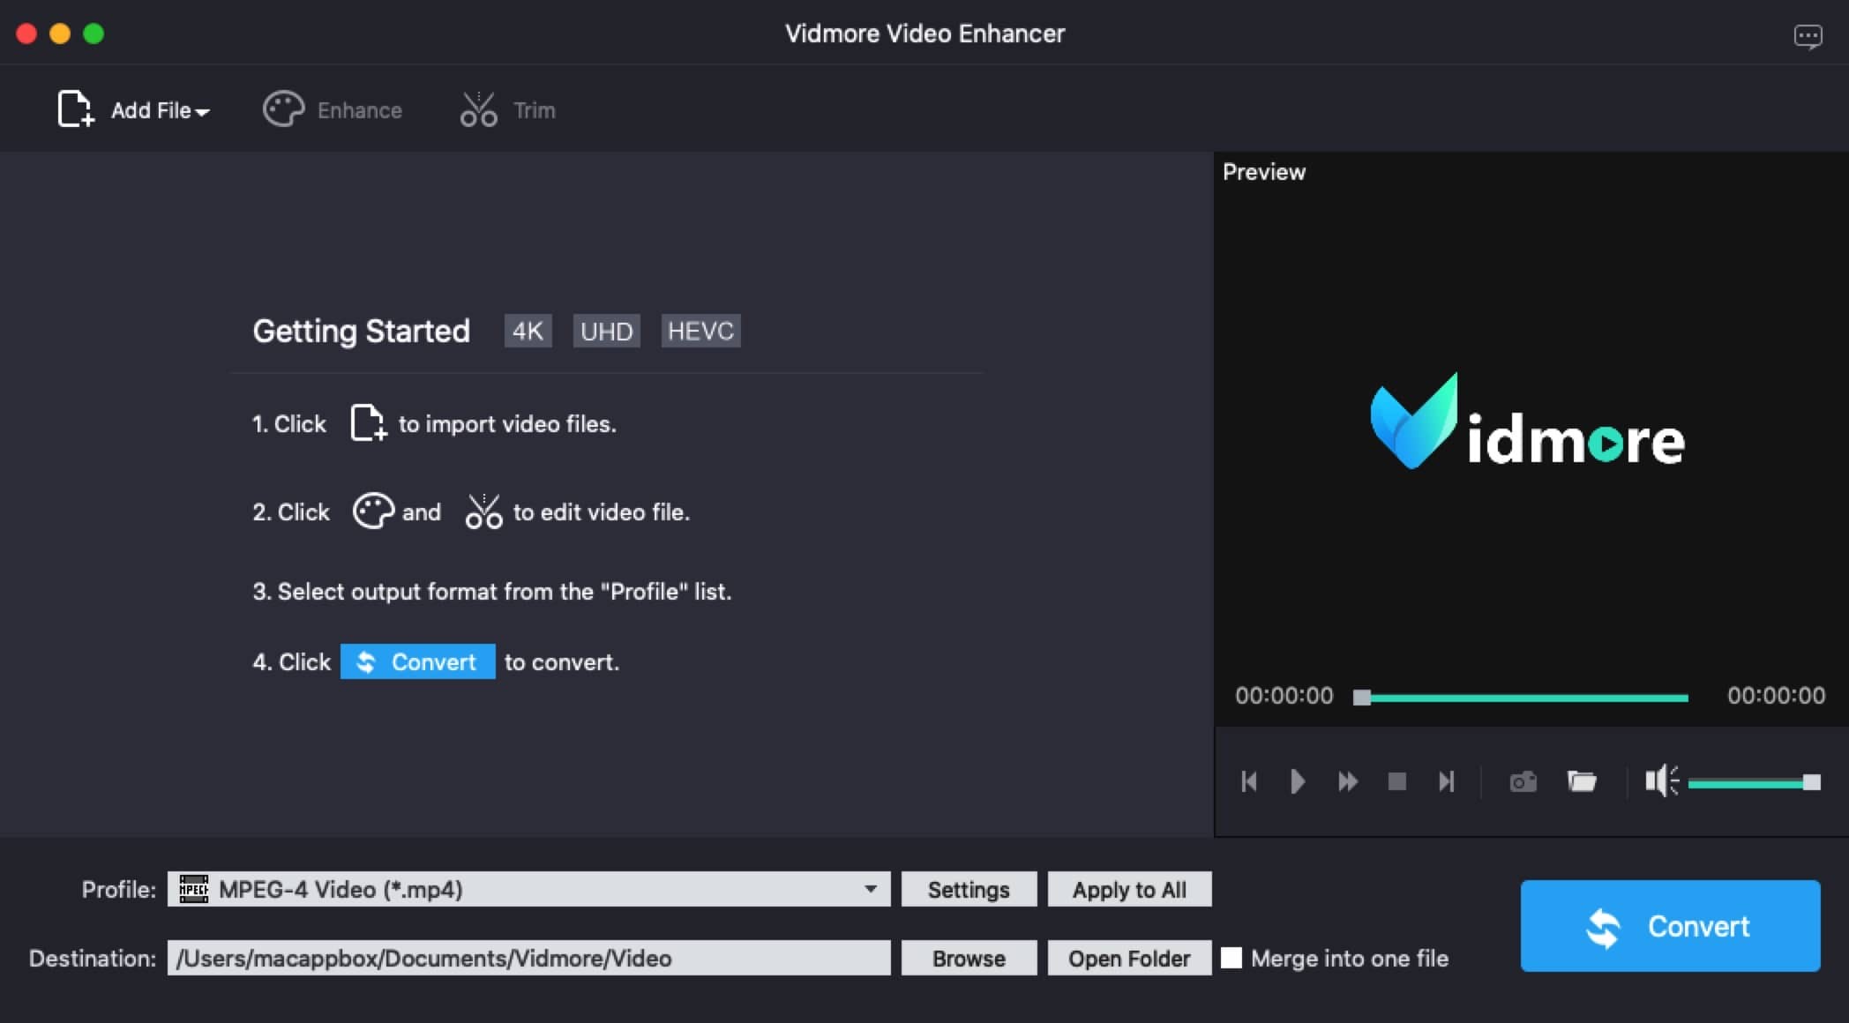The image size is (1849, 1023).
Task: Skip to next in preview controls
Action: 1446,781
